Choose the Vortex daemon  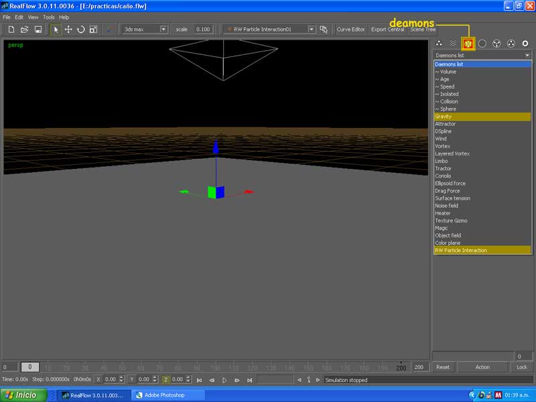click(x=482, y=146)
